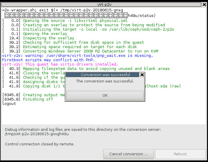Click 'Debug information and log files' message

click(83, 130)
